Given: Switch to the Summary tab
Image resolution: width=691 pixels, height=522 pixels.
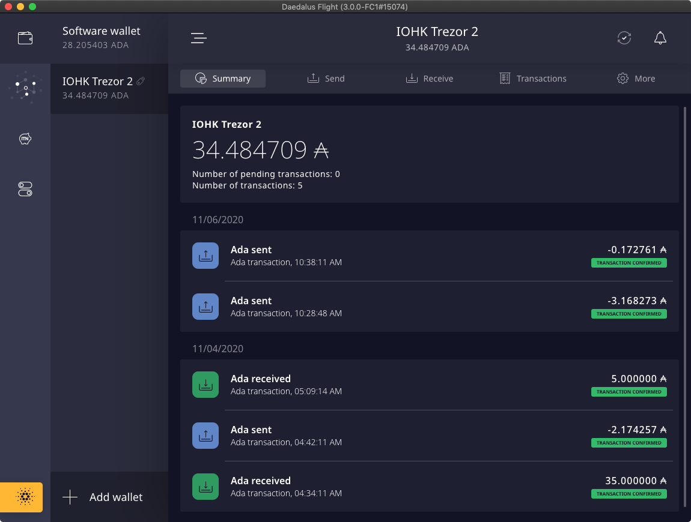Looking at the screenshot, I should (223, 79).
